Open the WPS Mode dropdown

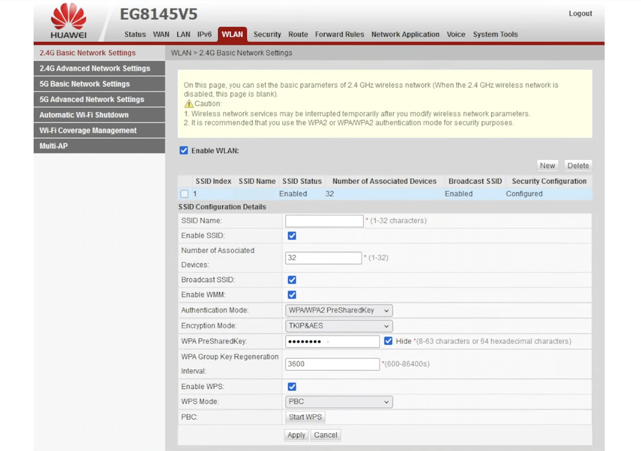338,402
